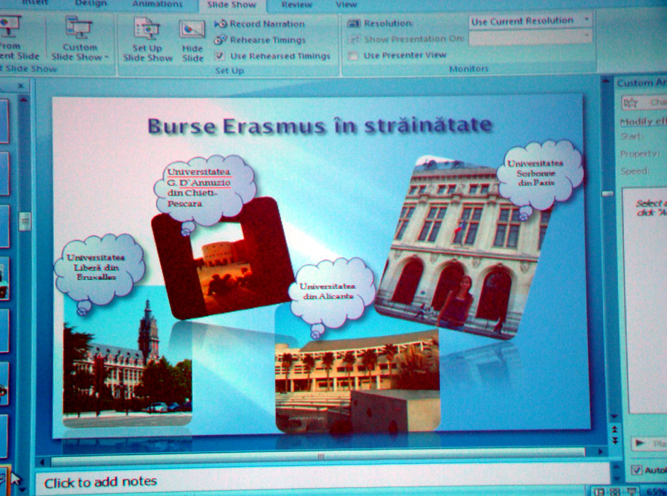Close the slides thumbnail panel
The width and height of the screenshot is (667, 496).
click(x=21, y=86)
